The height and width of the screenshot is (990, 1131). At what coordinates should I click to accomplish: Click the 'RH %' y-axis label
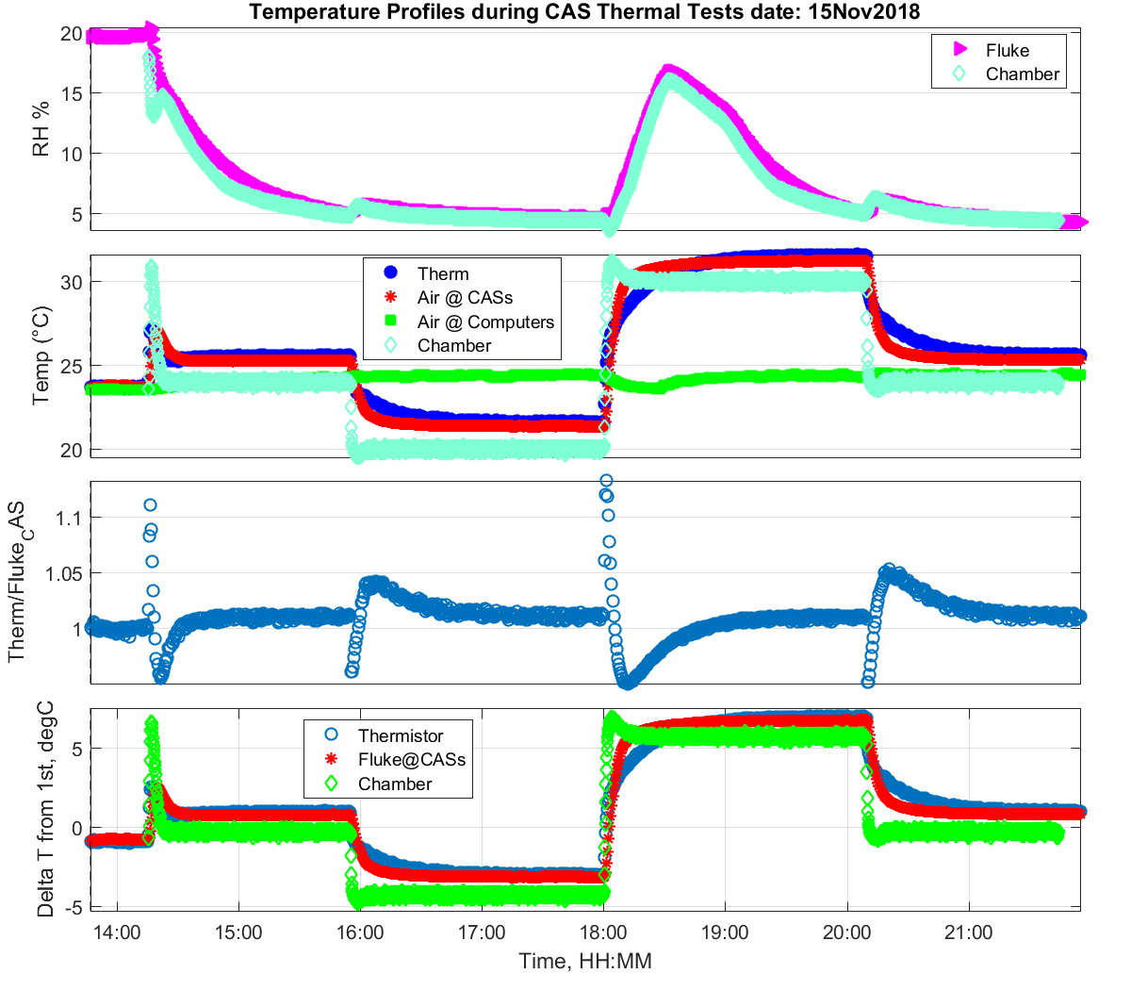41,128
